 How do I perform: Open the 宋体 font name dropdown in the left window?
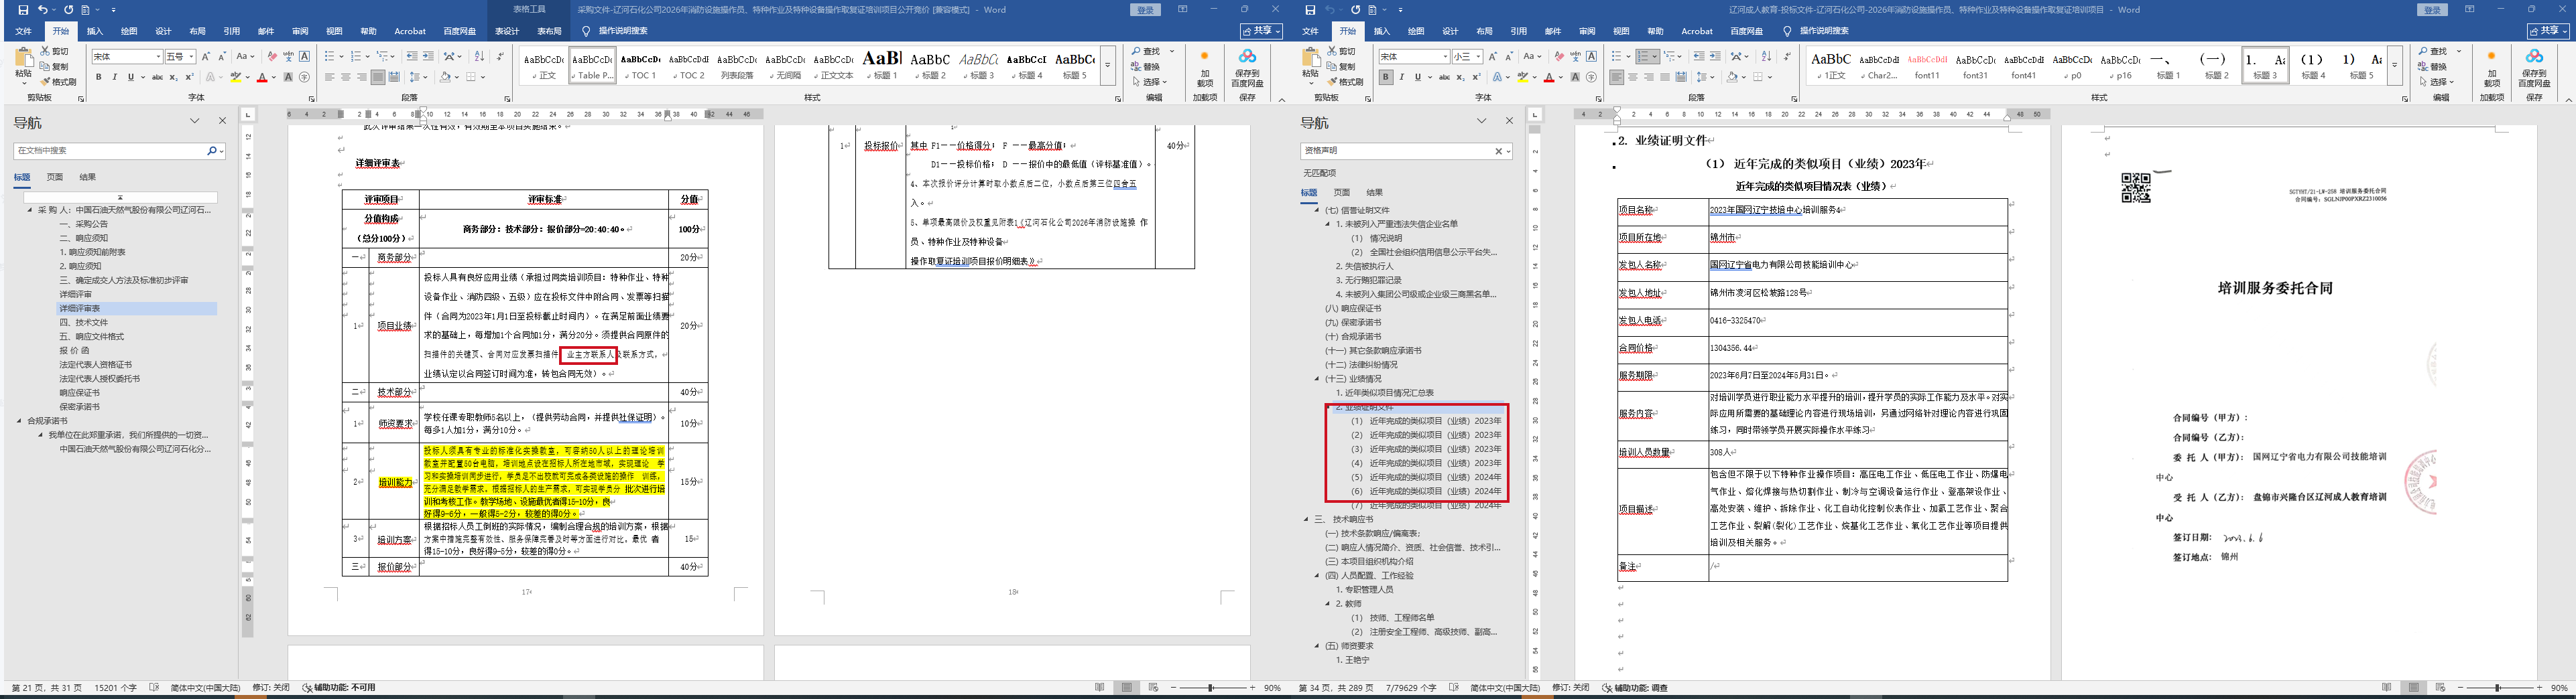(158, 57)
